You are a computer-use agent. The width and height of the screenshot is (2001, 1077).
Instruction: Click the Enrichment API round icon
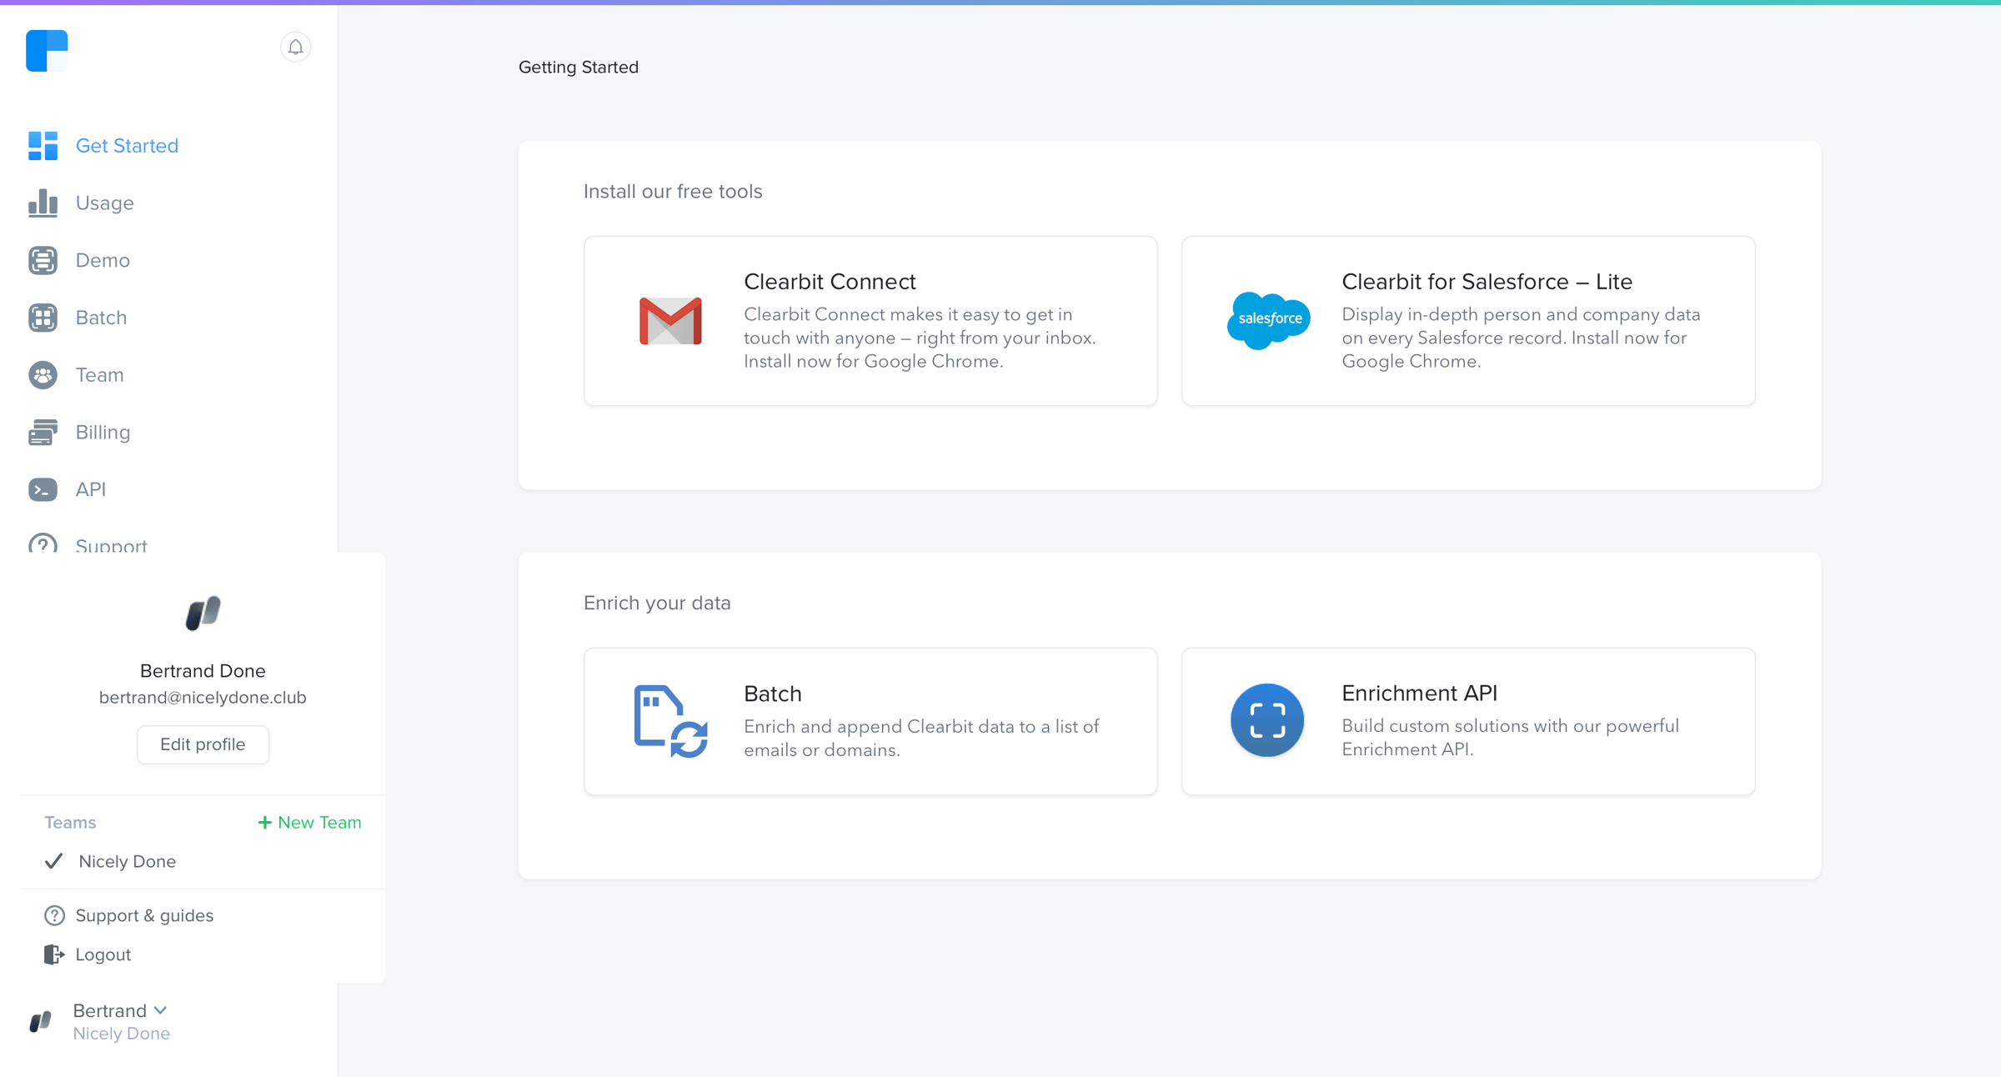1267,720
